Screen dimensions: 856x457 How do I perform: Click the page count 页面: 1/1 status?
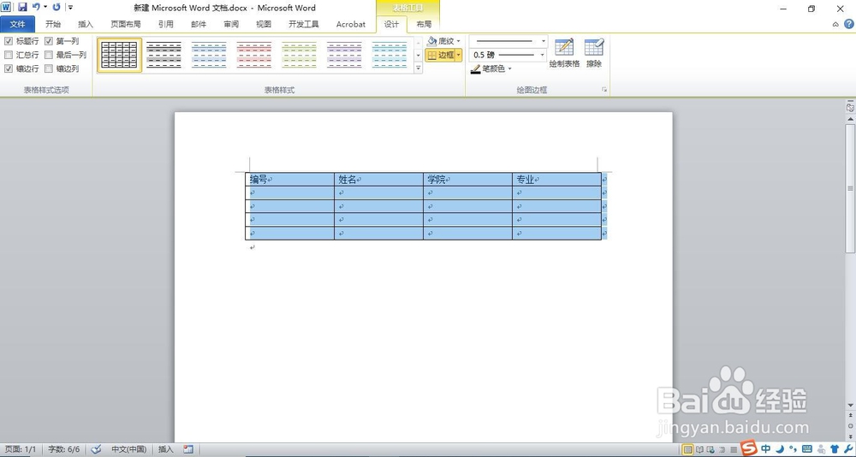click(21, 449)
